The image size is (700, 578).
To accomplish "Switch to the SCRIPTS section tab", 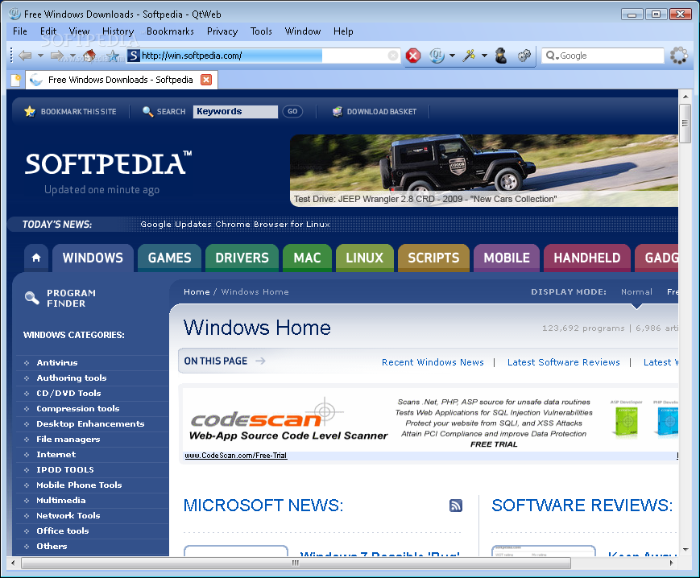I will [433, 258].
